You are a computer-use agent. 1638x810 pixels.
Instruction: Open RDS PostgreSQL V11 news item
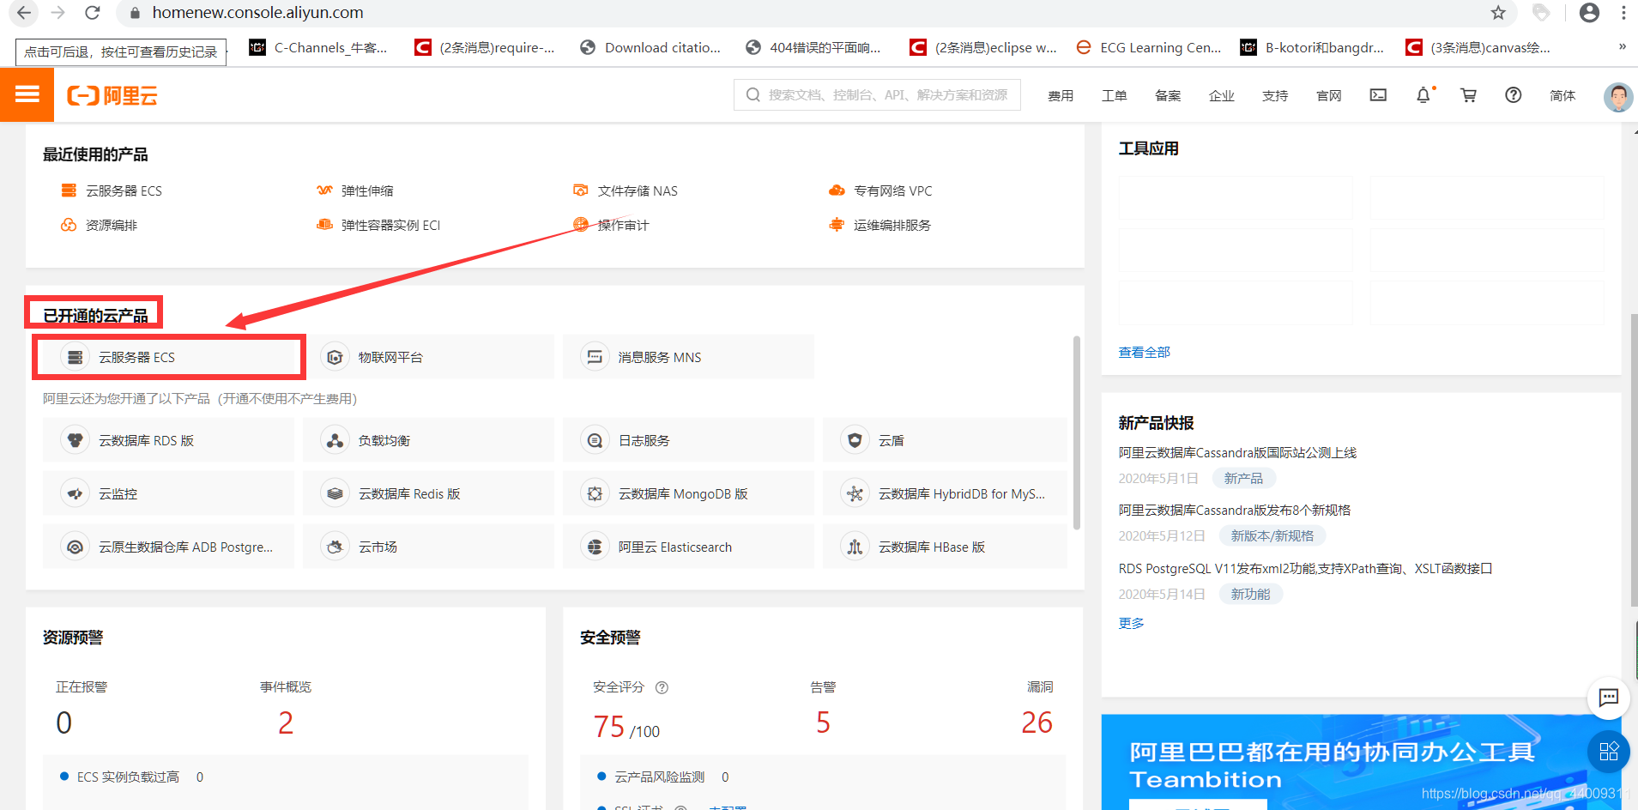coord(1305,568)
